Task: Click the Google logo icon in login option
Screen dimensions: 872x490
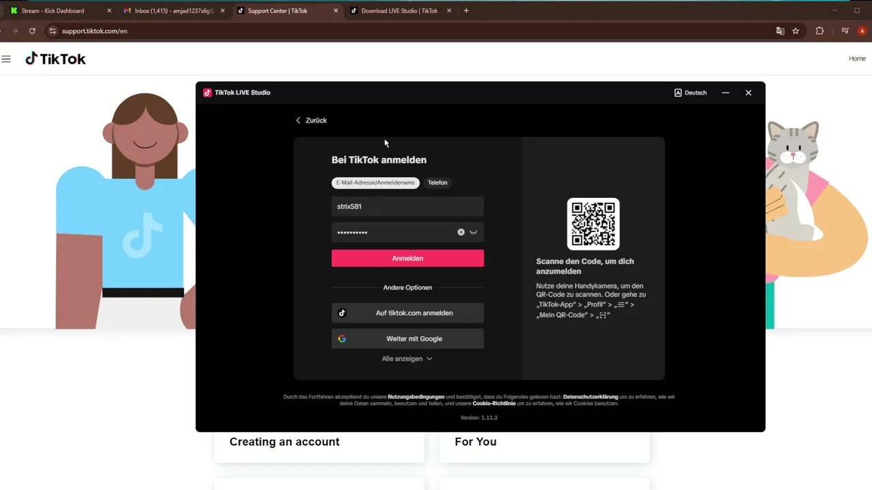Action: pyautogui.click(x=342, y=338)
